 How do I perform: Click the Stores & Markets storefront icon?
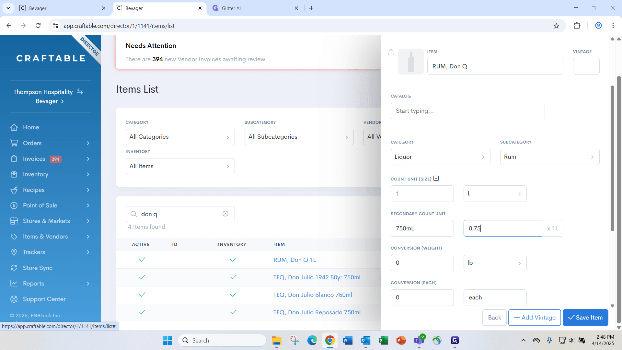coord(14,221)
